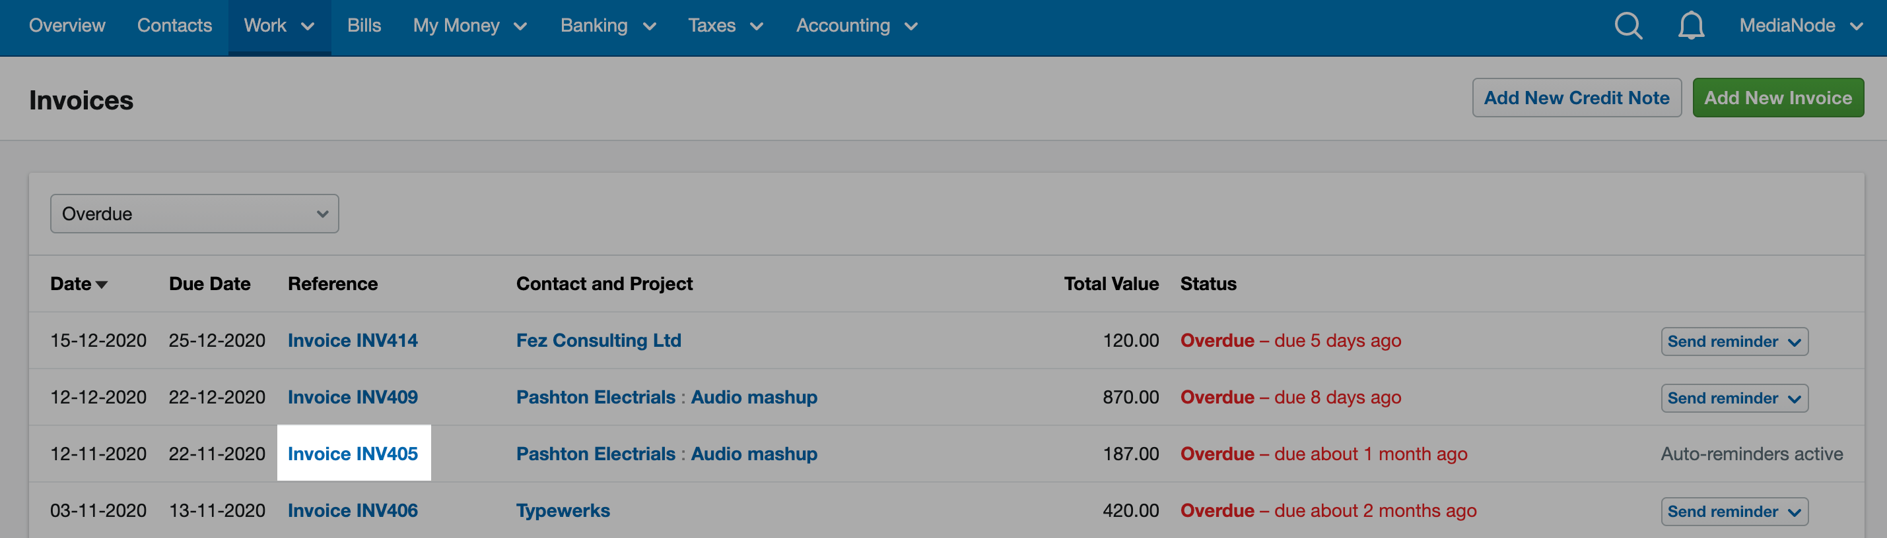
Task: Go to the Contacts tab
Action: coord(174,26)
